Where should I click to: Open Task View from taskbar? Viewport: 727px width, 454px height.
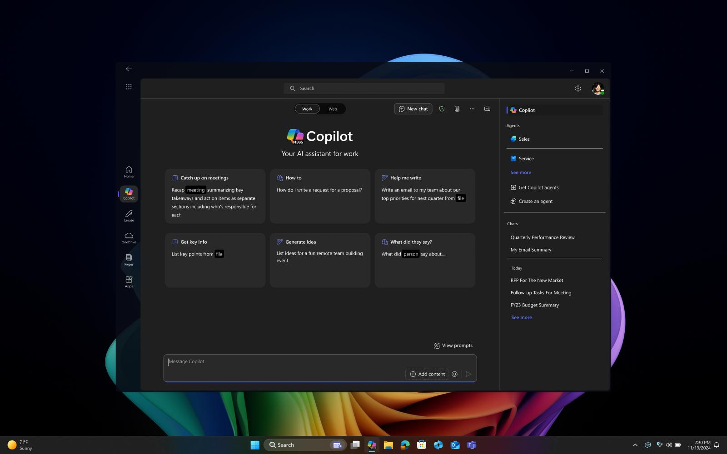[x=355, y=445]
